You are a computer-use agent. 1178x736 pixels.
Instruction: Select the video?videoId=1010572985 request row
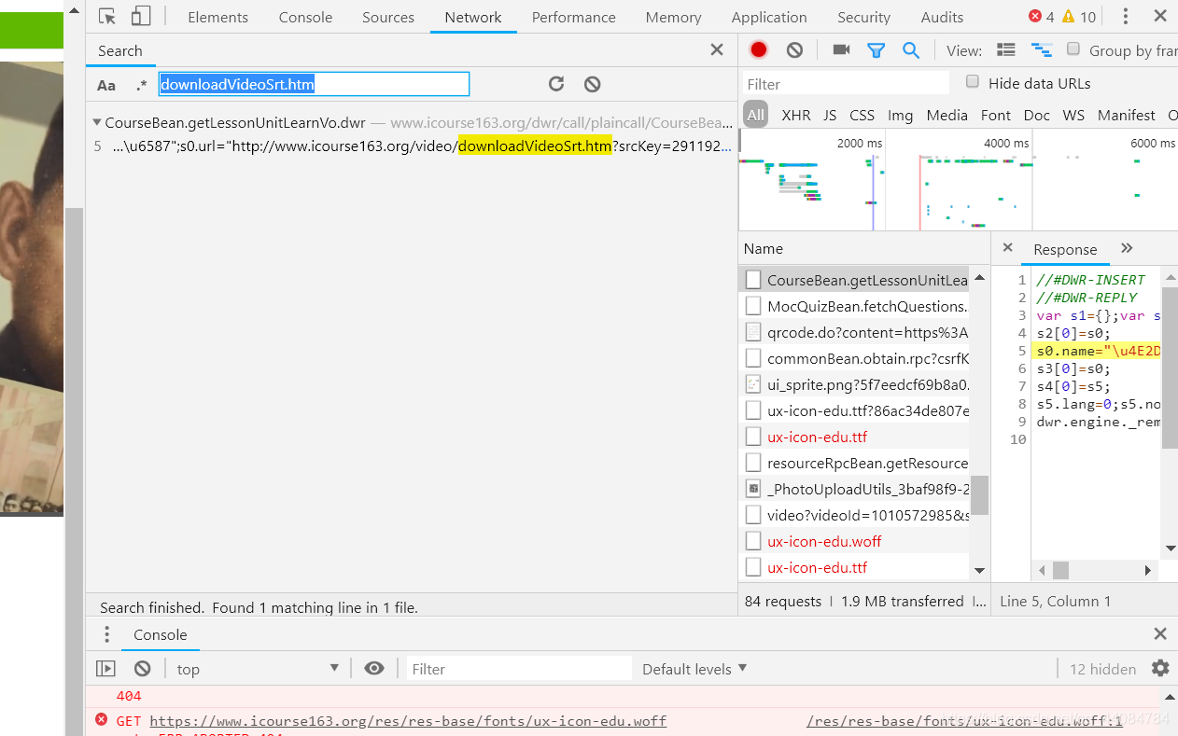[x=856, y=515]
